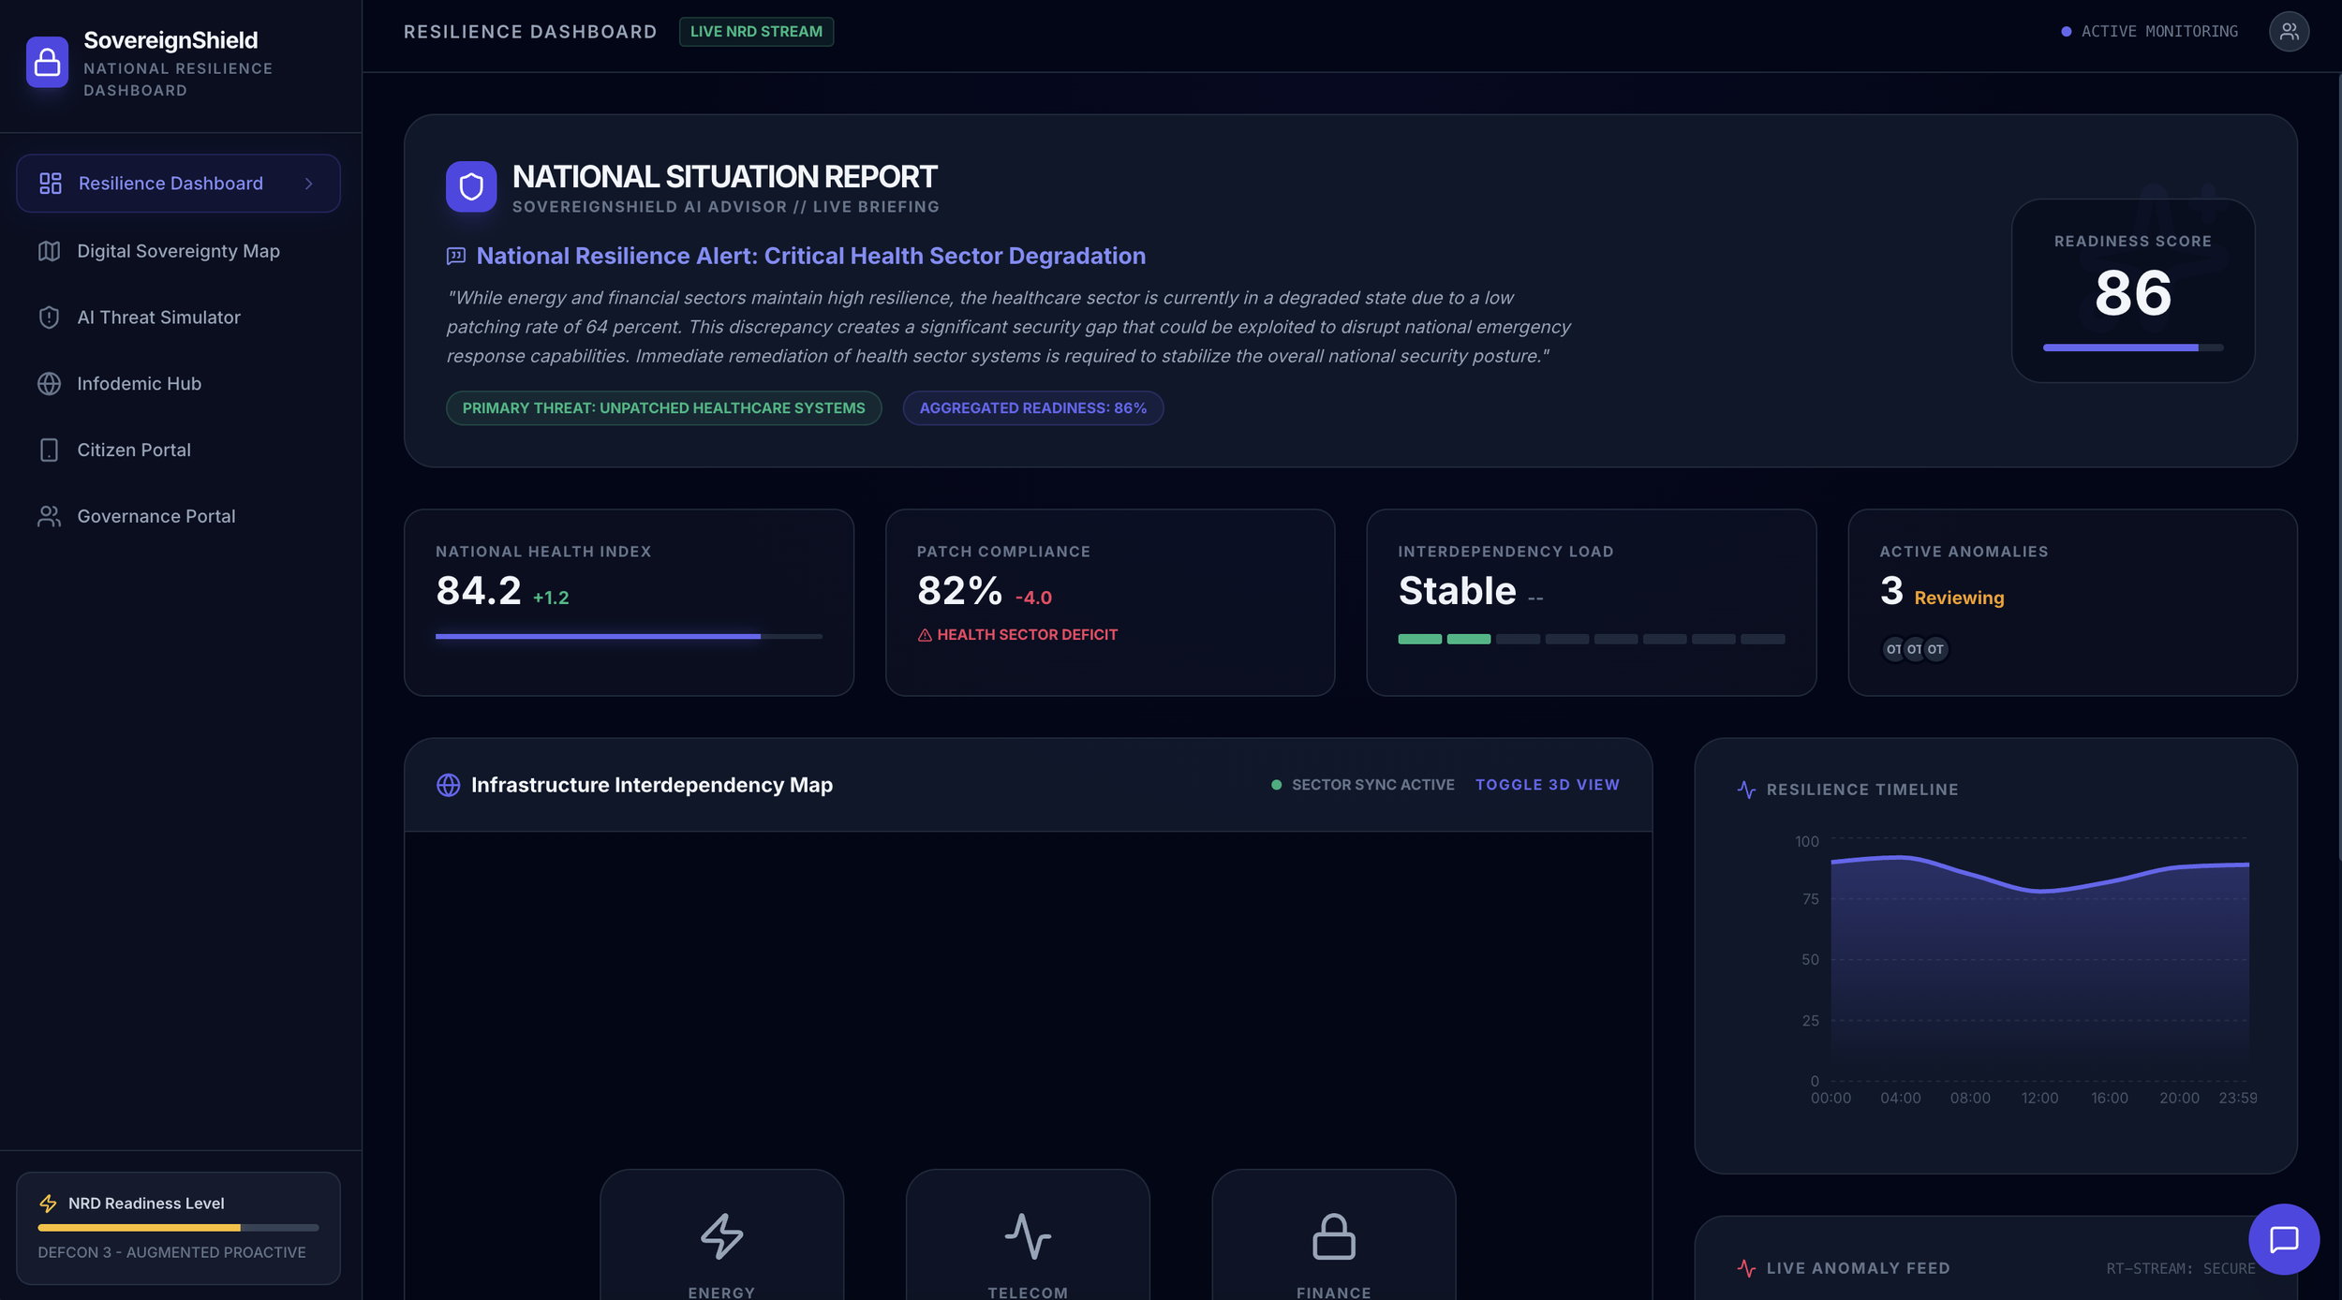Click the Primary Threat Unpatched Healthcare Systems tag
The width and height of the screenshot is (2342, 1300).
tap(663, 408)
